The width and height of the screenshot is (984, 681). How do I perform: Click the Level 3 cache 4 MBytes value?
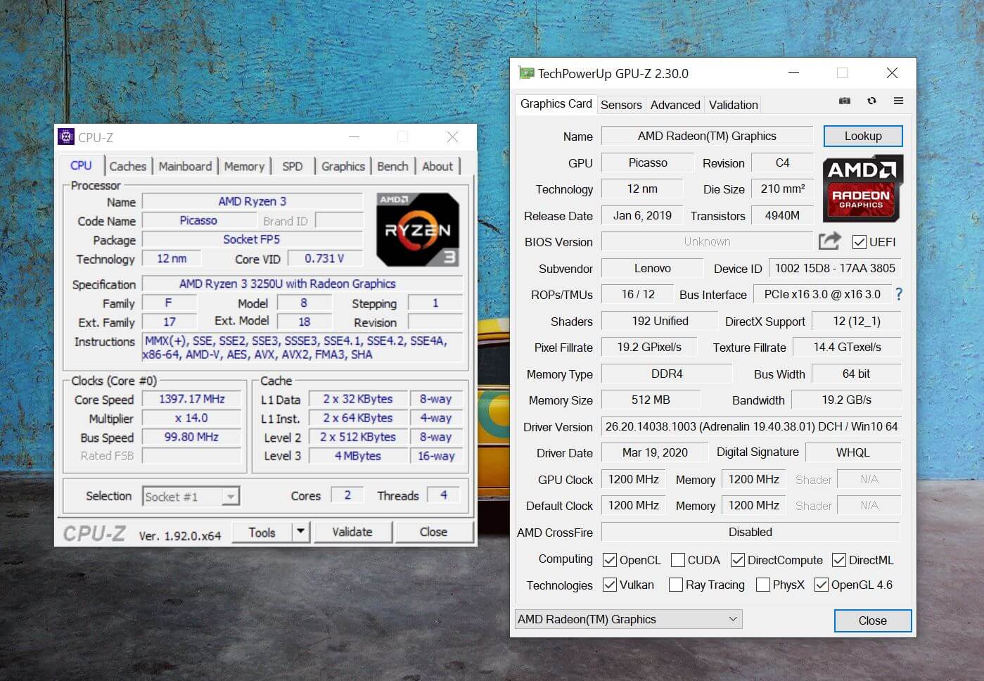[358, 456]
